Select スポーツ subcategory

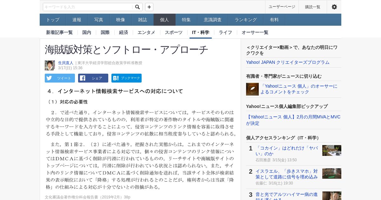pyautogui.click(x=174, y=32)
